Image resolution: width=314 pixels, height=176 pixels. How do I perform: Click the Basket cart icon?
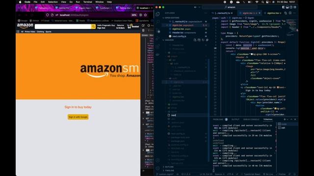(x=133, y=26)
